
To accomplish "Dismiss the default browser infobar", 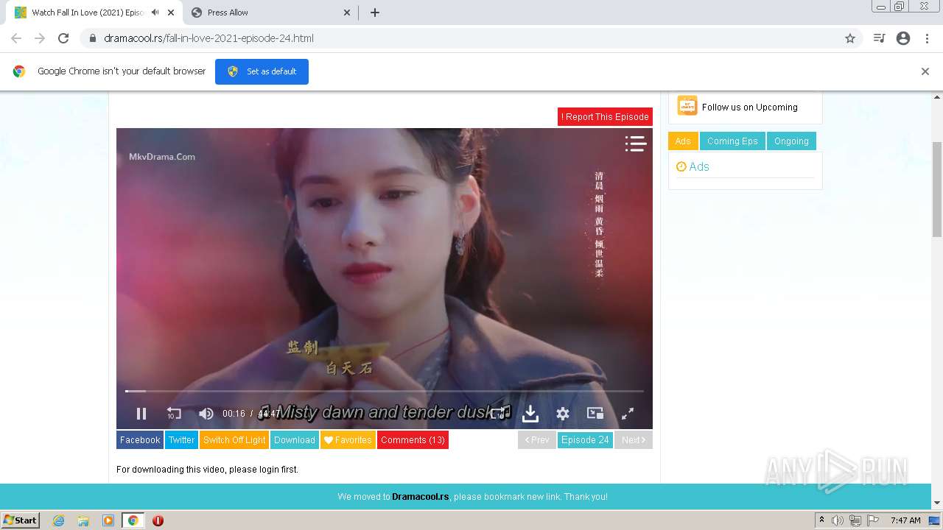I will tap(925, 71).
